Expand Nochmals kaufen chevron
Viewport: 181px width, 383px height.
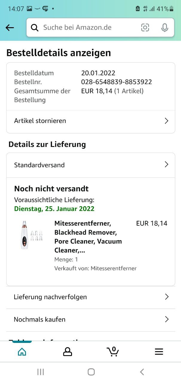pyautogui.click(x=167, y=319)
